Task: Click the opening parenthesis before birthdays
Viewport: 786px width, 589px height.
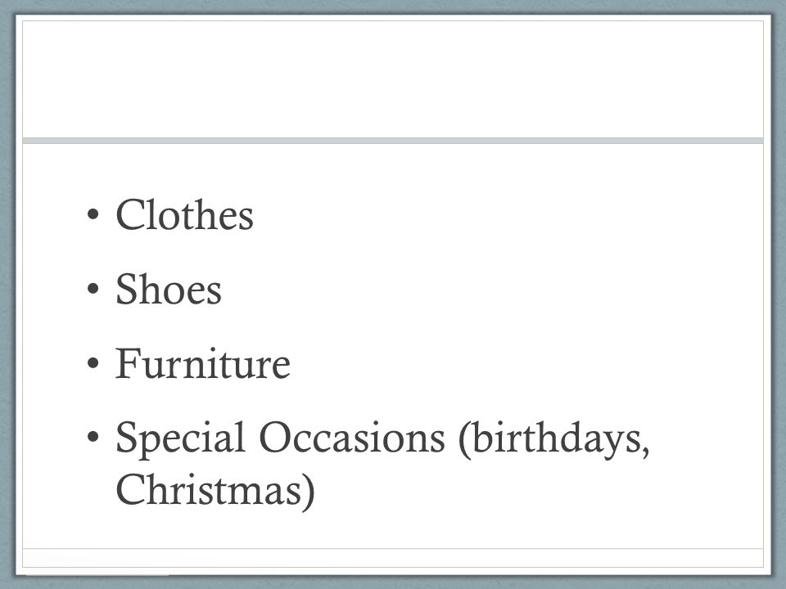Action: (x=465, y=440)
